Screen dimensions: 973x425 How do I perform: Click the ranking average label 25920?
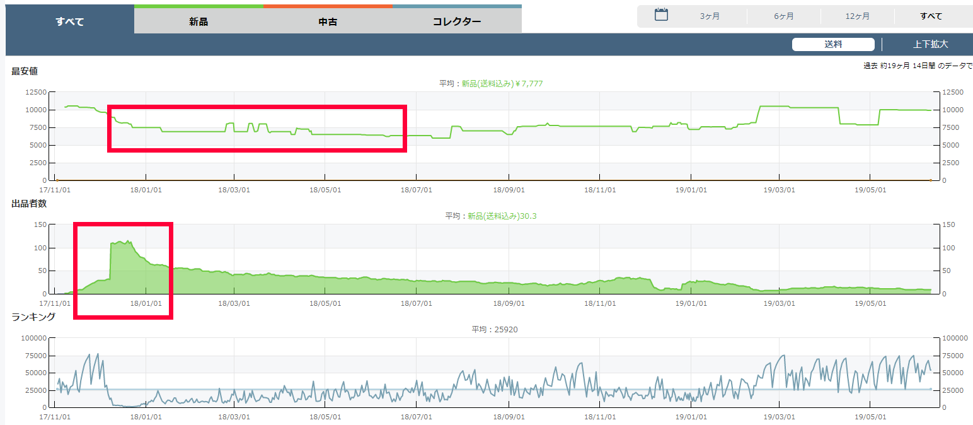(495, 329)
